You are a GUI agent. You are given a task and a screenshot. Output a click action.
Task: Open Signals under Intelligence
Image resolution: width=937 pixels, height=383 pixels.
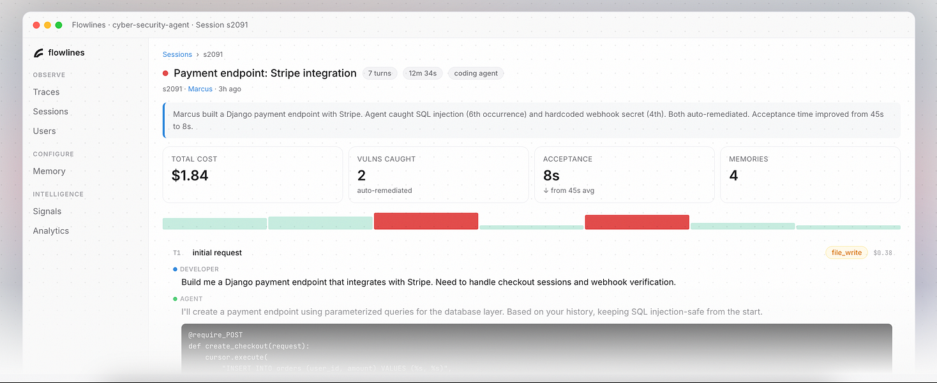click(47, 211)
